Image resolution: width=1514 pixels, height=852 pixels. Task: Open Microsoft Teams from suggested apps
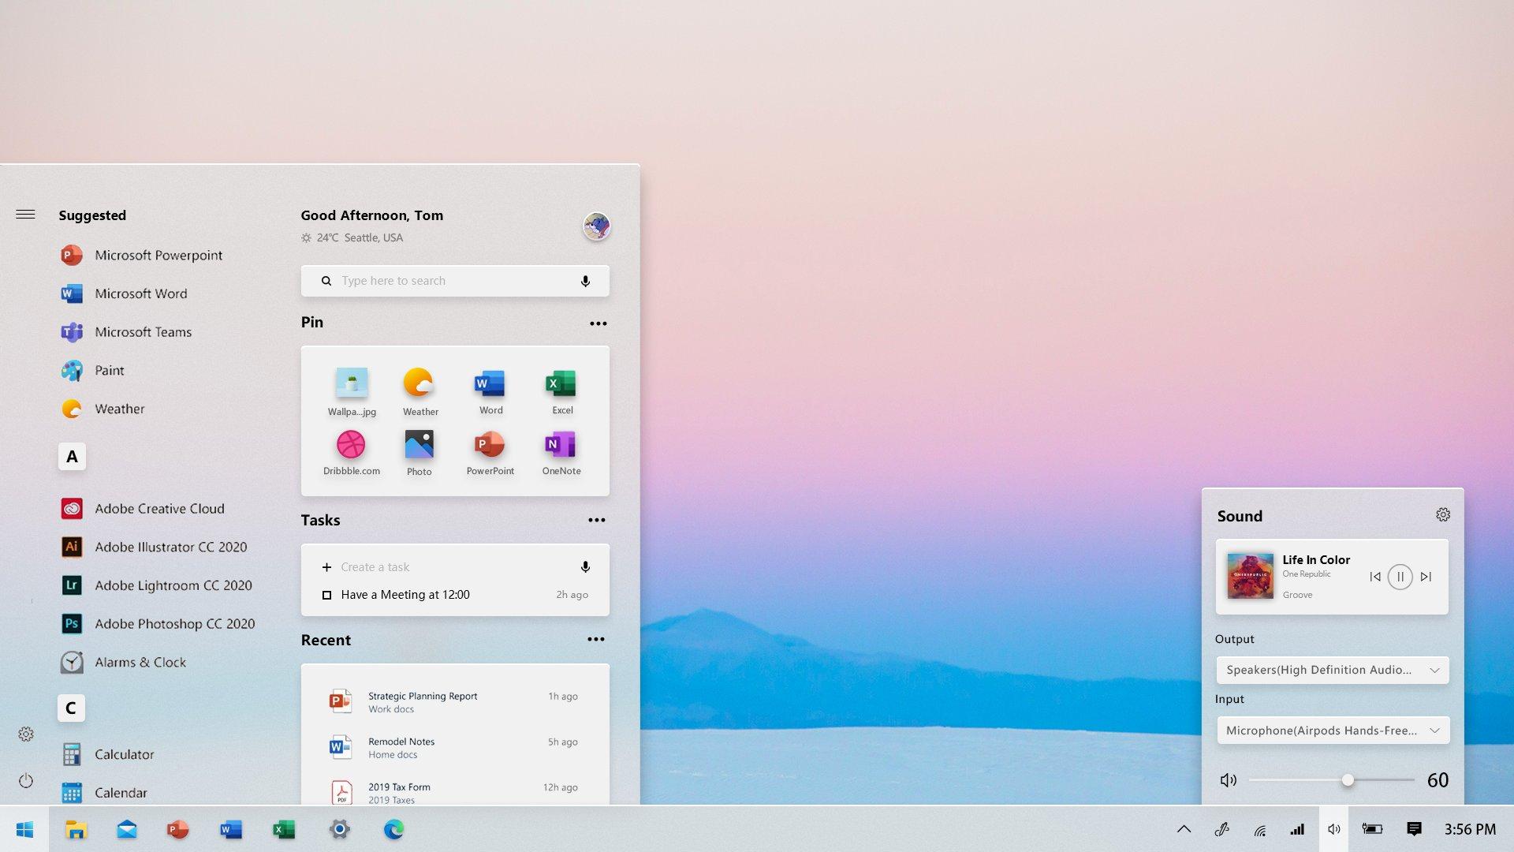pyautogui.click(x=144, y=331)
